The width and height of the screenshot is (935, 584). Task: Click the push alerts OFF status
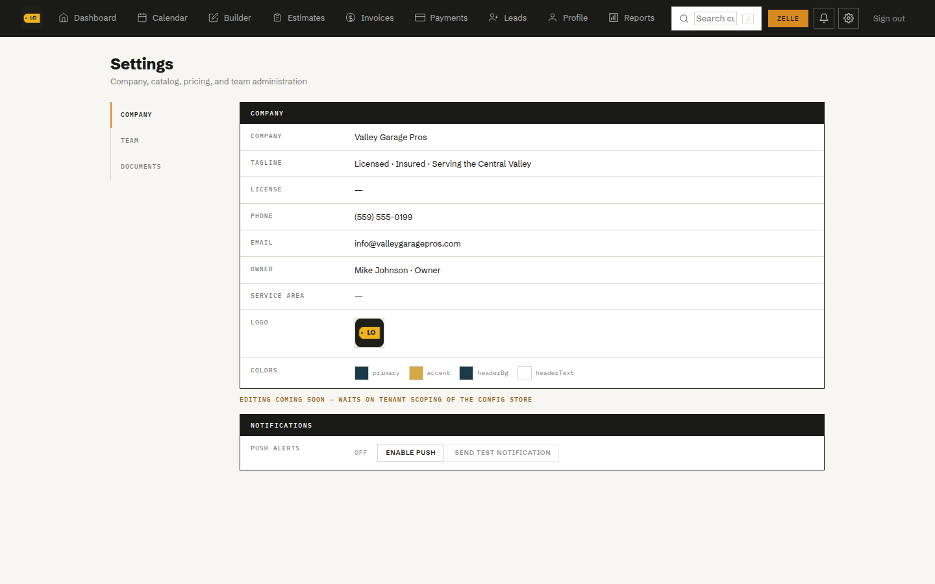(x=361, y=453)
